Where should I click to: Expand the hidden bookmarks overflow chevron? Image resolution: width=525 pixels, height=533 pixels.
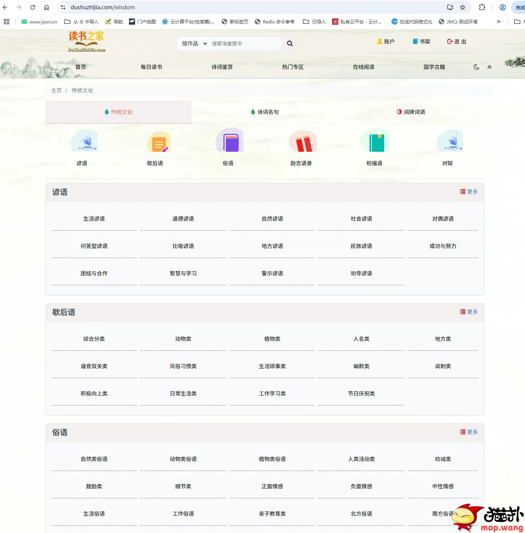[498, 22]
